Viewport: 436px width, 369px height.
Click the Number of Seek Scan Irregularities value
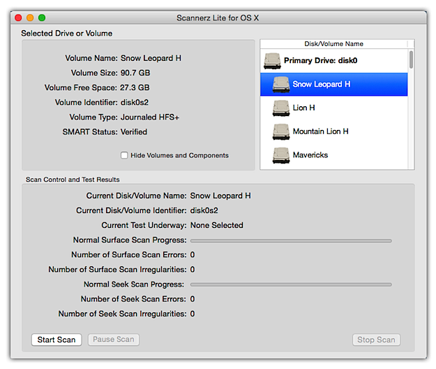193,314
